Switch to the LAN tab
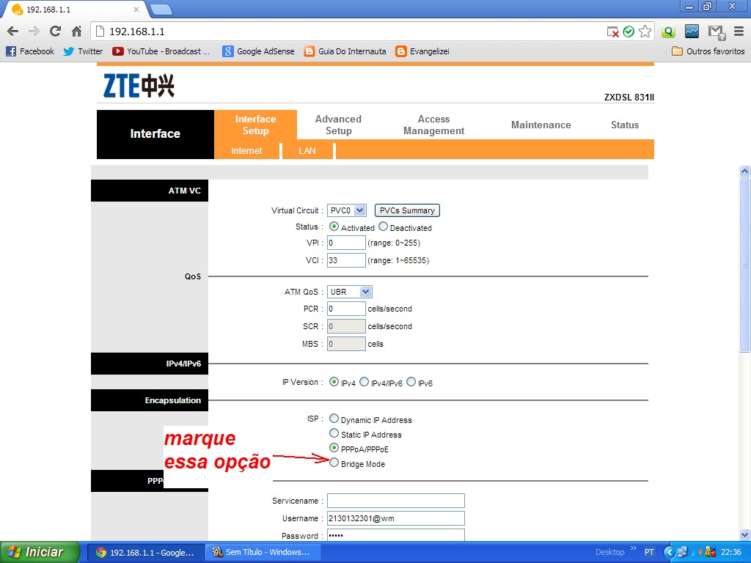 point(307,150)
